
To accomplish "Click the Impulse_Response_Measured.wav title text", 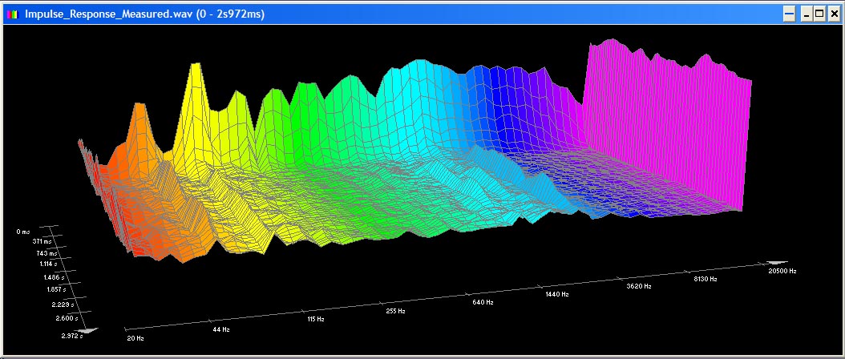I will (x=144, y=14).
